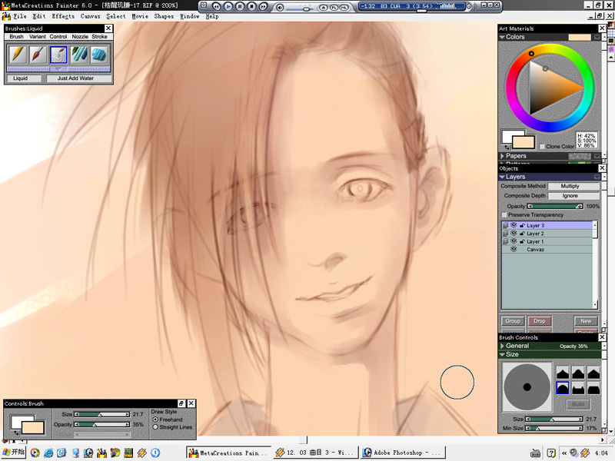This screenshot has width=615, height=461.
Task: Collapse the Layers section triangle
Action: point(502,177)
